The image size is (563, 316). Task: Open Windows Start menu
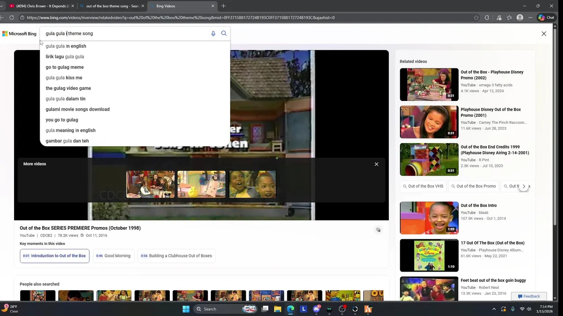pyautogui.click(x=186, y=309)
